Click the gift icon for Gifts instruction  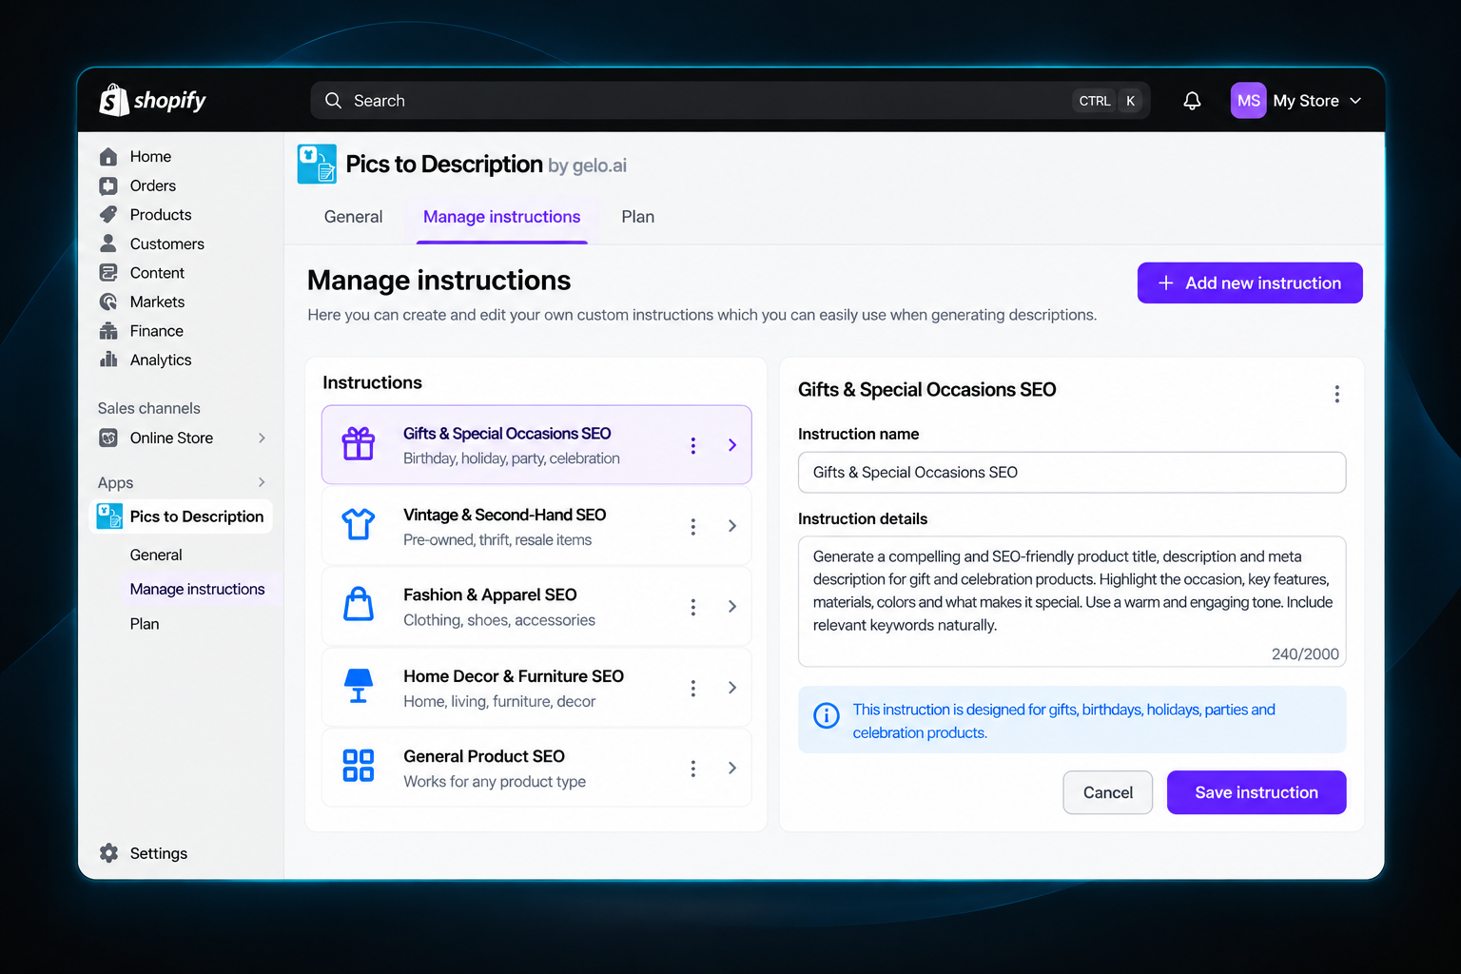click(x=359, y=444)
